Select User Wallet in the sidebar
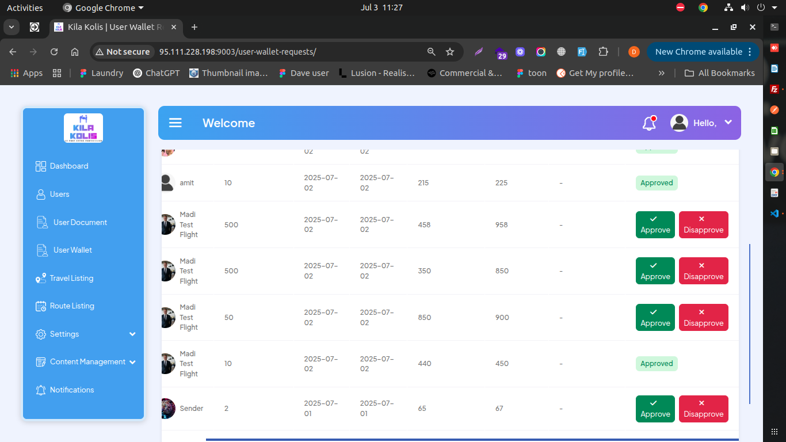Viewport: 786px width, 442px height. (73, 250)
